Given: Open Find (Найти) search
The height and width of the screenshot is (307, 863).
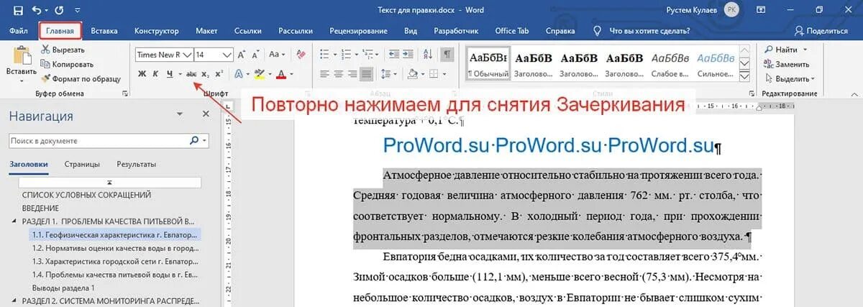Looking at the screenshot, I should [x=782, y=50].
